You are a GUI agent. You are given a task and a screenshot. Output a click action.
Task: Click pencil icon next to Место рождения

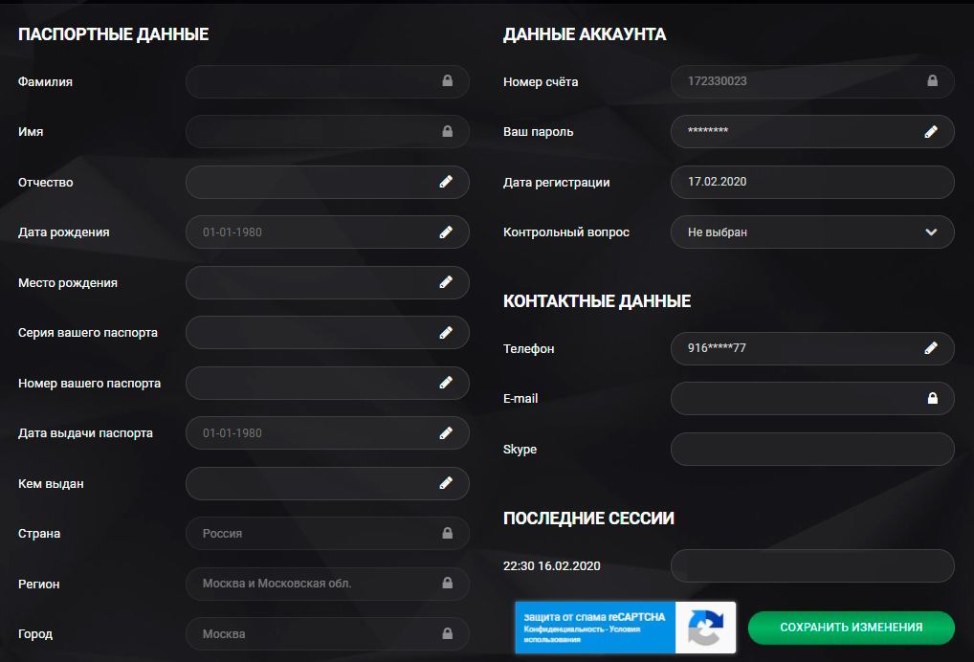click(x=446, y=282)
